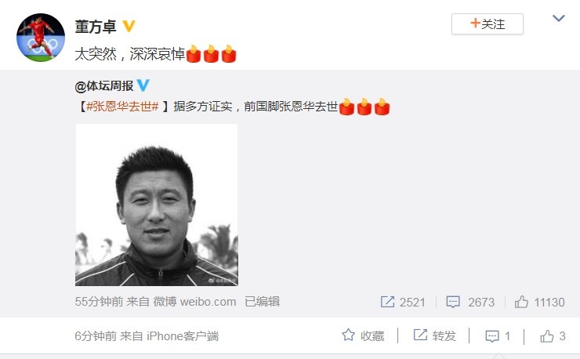Expand the post options chevron
This screenshot has width=580, height=359.
pos(559,18)
